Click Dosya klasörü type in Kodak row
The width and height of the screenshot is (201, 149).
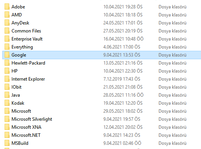click(172, 103)
